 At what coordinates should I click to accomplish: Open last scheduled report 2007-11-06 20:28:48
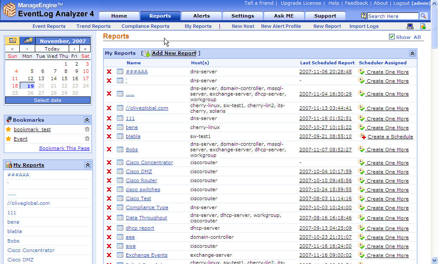pyautogui.click(x=325, y=72)
